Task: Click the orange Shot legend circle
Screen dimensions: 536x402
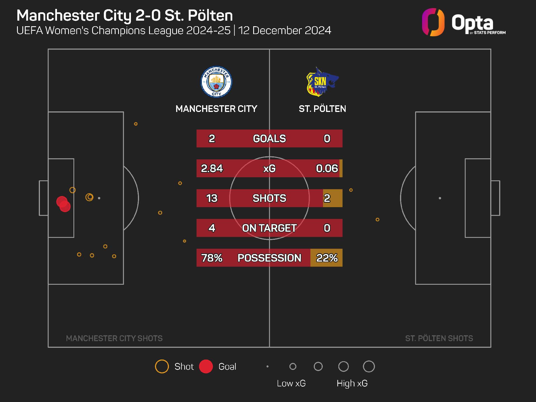Action: point(162,367)
